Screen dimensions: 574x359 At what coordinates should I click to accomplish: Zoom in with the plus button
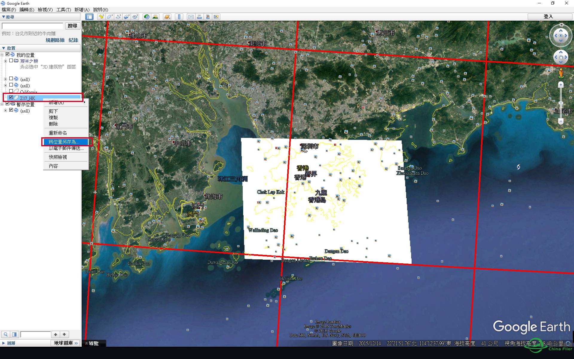tap(561, 85)
